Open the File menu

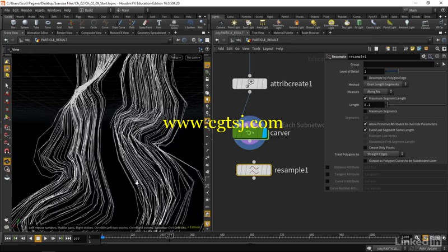[x=7, y=10]
